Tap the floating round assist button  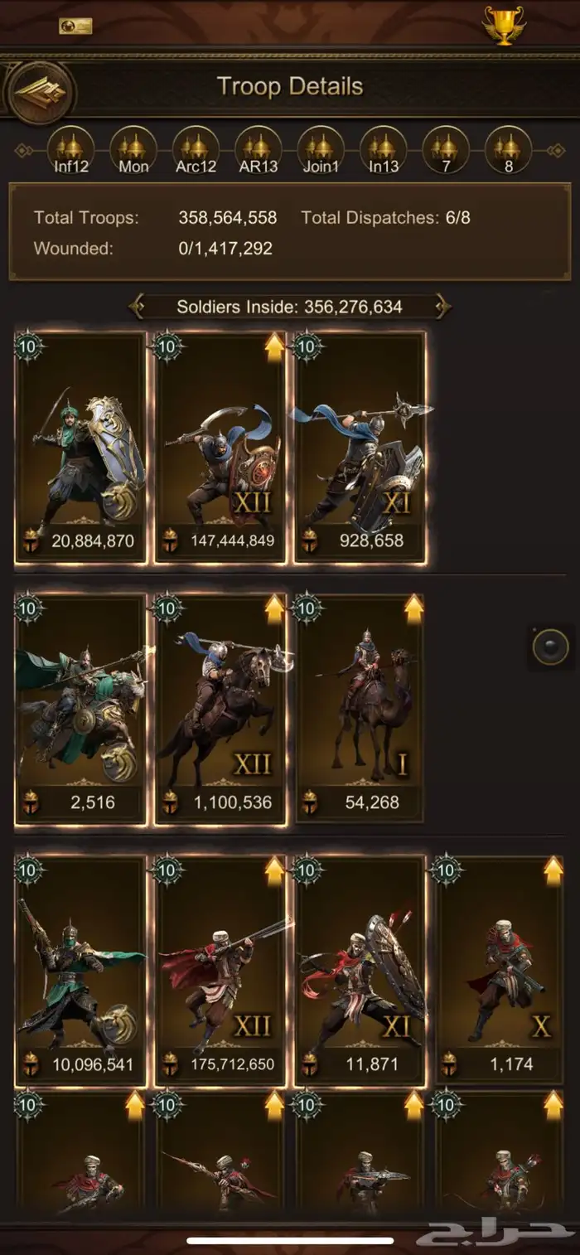tap(550, 647)
